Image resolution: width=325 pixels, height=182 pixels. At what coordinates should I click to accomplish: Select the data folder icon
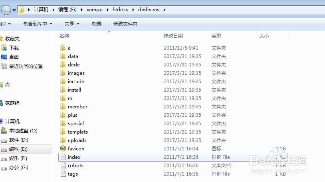pyautogui.click(x=63, y=56)
